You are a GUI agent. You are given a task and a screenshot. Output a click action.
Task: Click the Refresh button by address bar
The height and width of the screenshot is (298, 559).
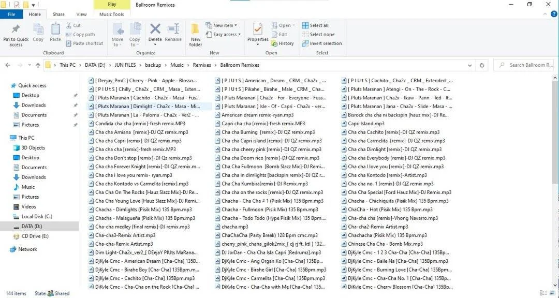[x=482, y=65]
